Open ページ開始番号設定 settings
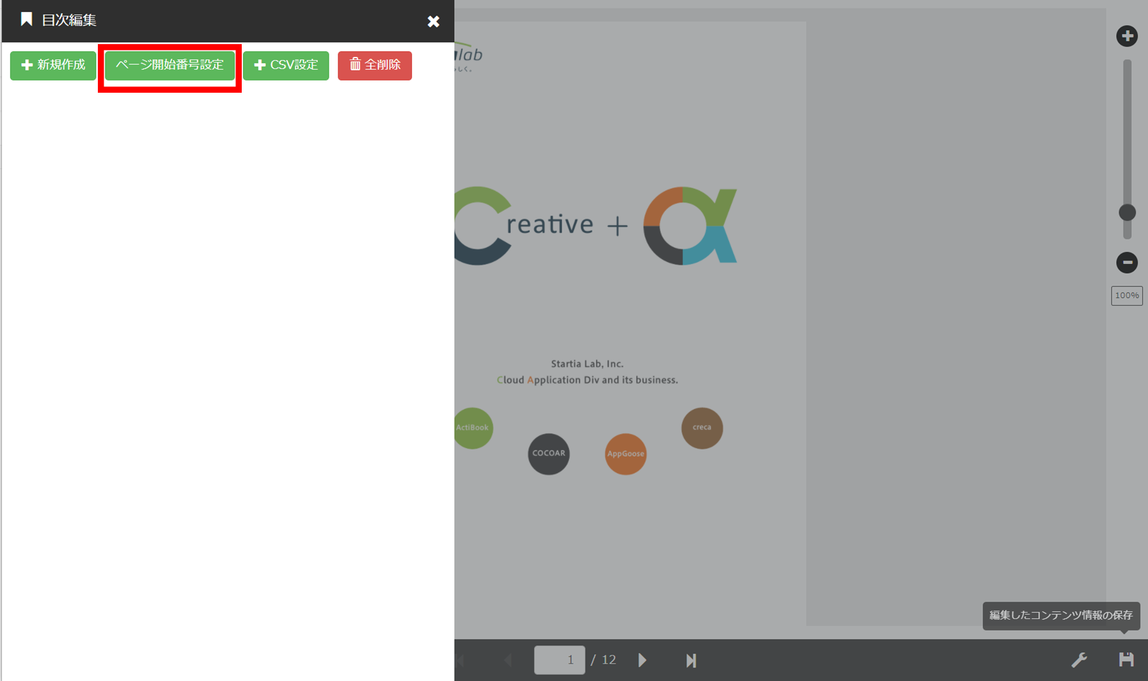 [x=169, y=65]
